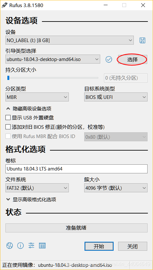Click the 关闭 button
This screenshot has width=153, height=270.
[x=133, y=246]
